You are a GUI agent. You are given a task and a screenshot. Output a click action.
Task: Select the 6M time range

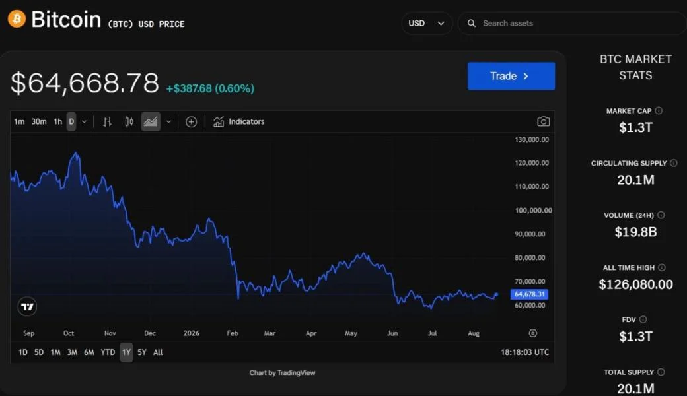89,352
